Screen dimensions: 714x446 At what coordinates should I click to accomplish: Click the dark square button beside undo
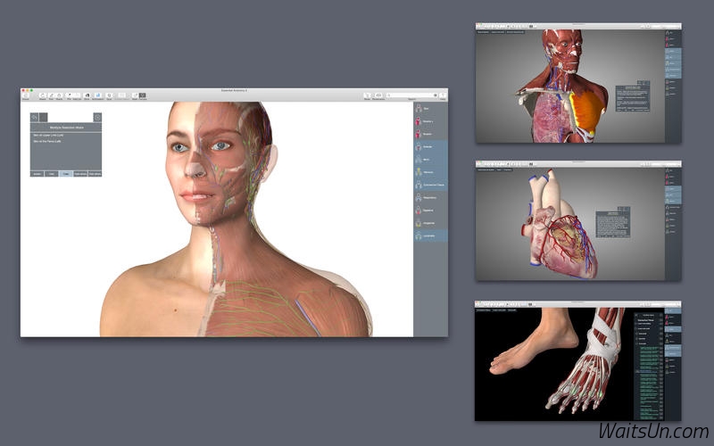43,118
